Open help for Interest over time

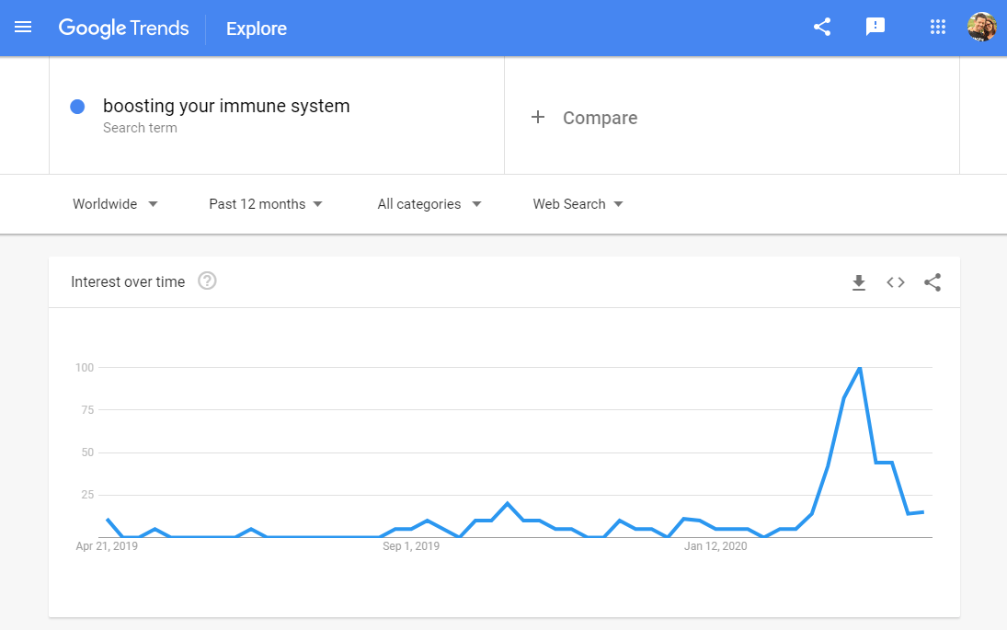[208, 281]
